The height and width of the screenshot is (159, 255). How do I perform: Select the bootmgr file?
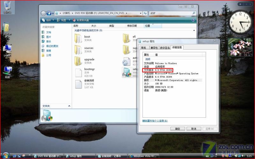point(85,73)
